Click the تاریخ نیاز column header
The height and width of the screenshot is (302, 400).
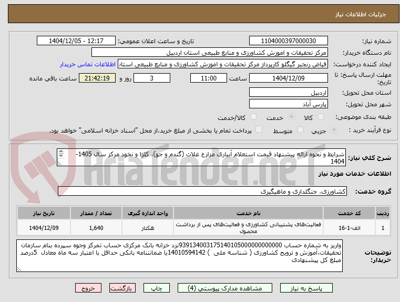click(x=44, y=213)
